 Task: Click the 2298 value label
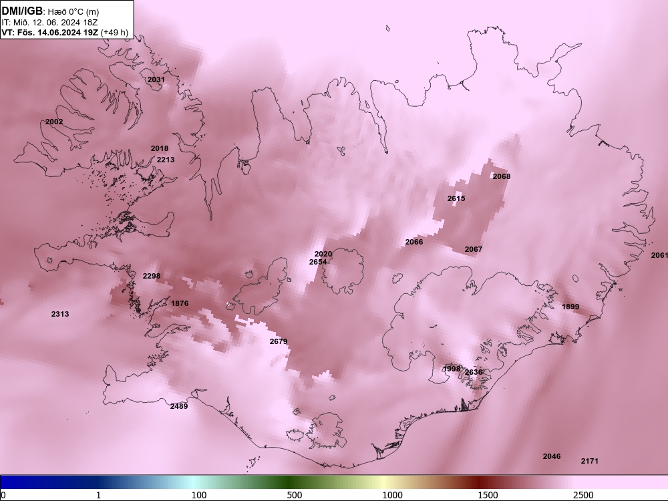(151, 276)
